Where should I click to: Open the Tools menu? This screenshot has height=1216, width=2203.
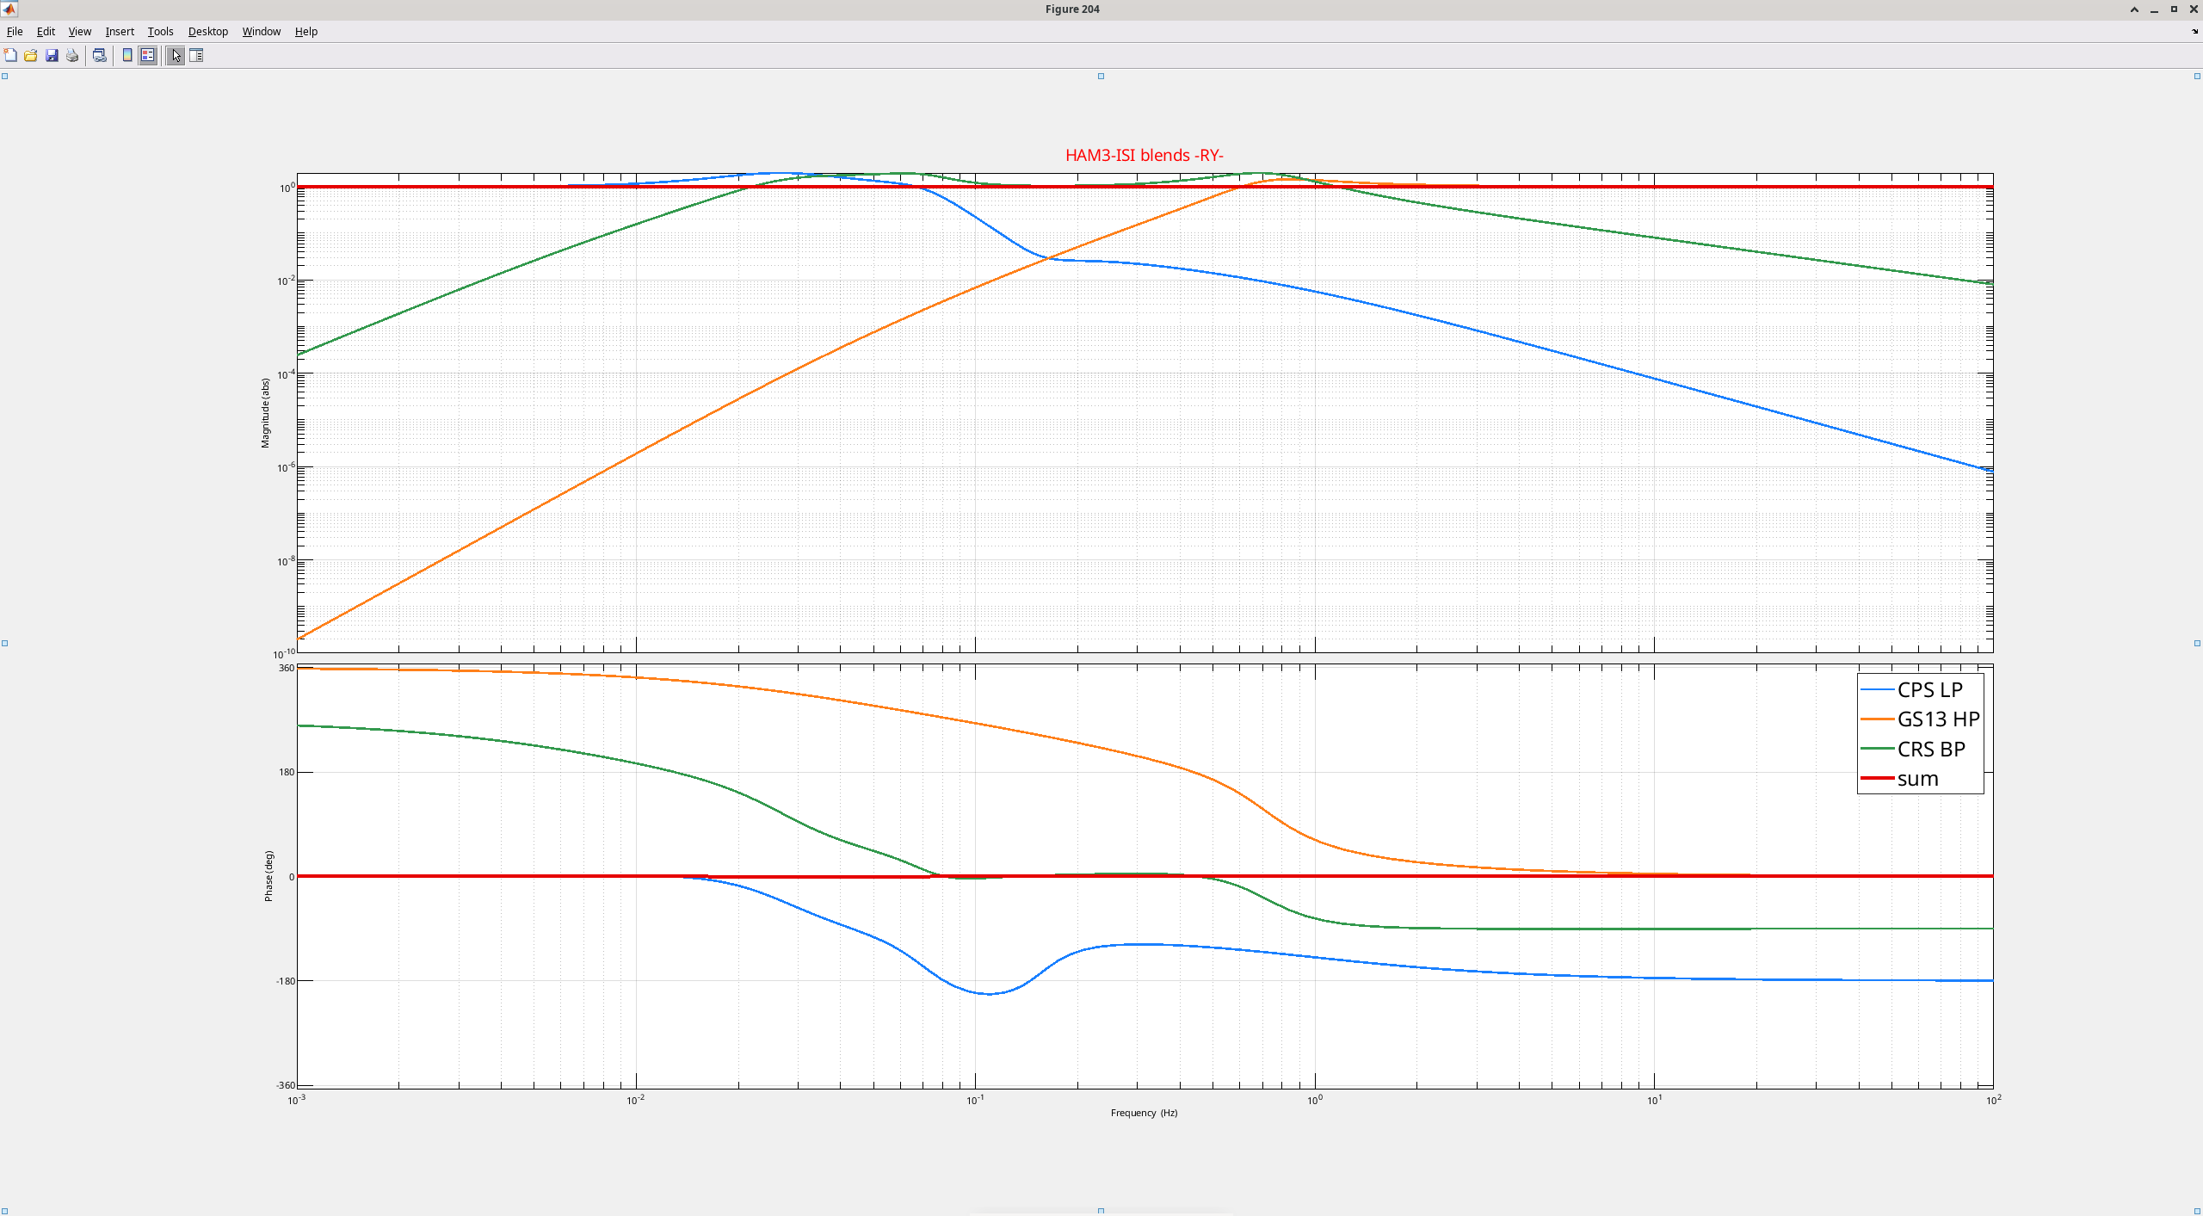160,32
